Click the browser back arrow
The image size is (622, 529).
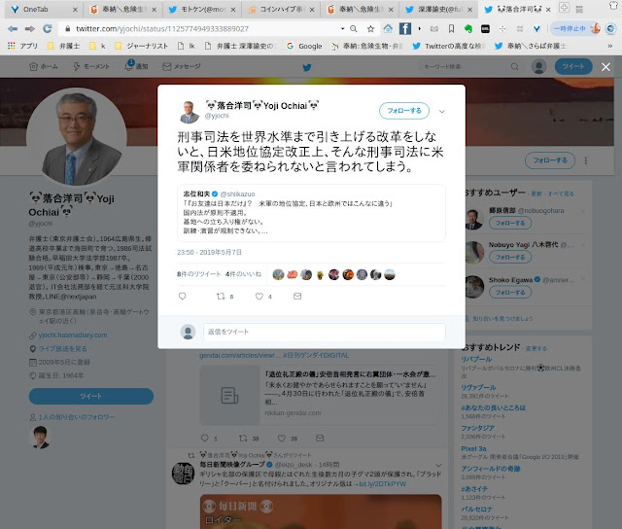[x=13, y=28]
